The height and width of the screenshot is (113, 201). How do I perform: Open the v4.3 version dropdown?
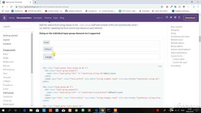(160, 18)
